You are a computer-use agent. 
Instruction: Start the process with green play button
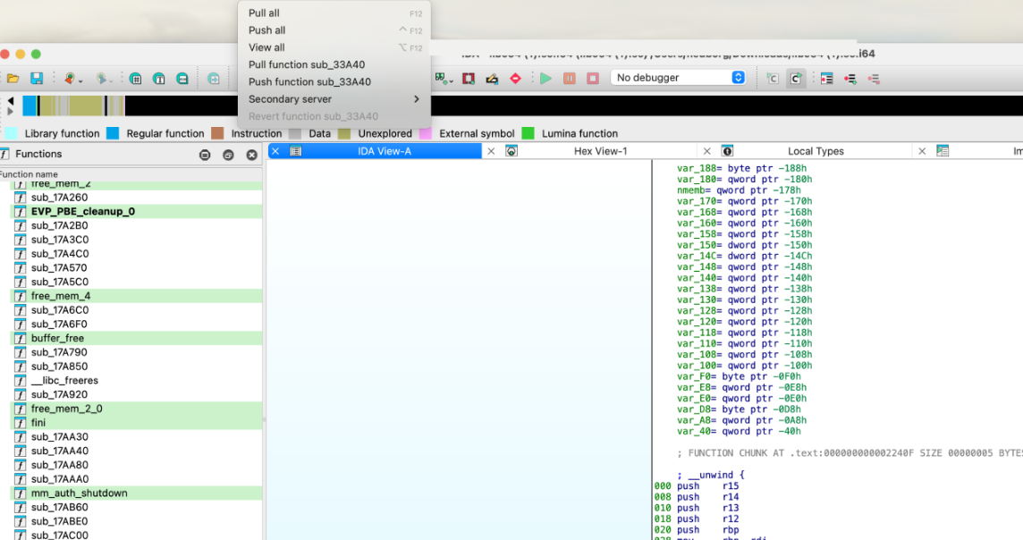point(545,79)
